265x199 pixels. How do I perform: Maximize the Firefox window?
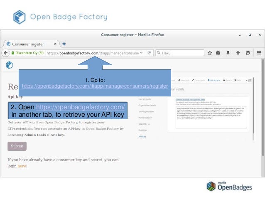pyautogui.click(x=250, y=34)
